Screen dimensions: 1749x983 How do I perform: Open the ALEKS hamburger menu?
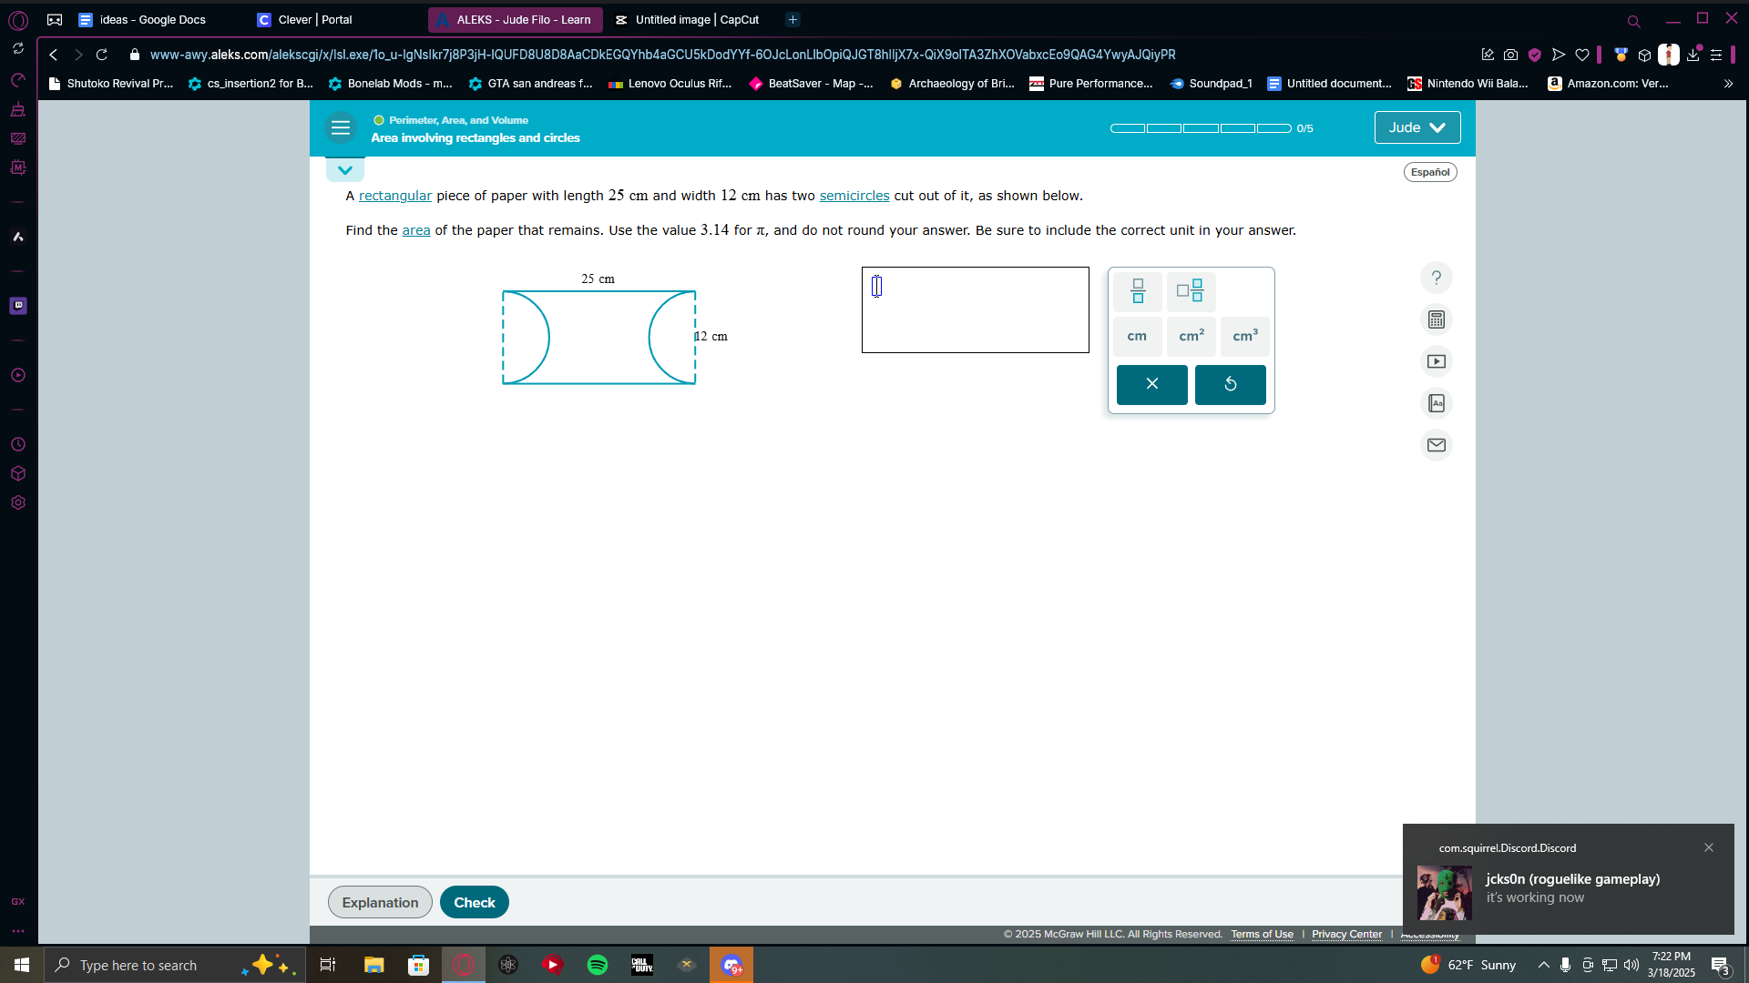[341, 128]
